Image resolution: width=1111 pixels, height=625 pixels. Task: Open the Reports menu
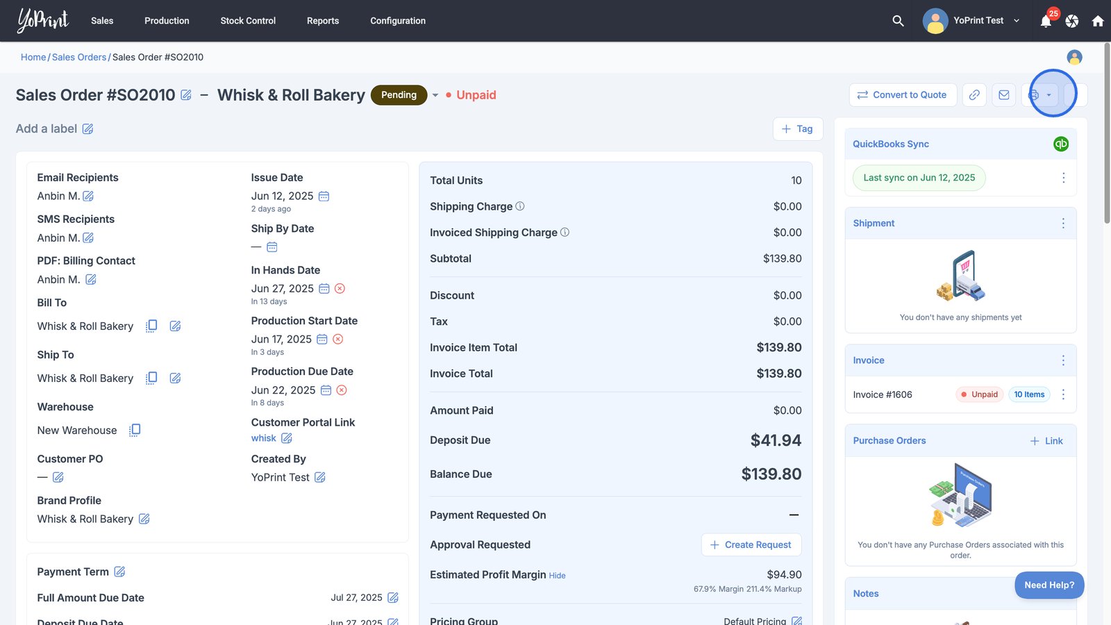pyautogui.click(x=323, y=21)
